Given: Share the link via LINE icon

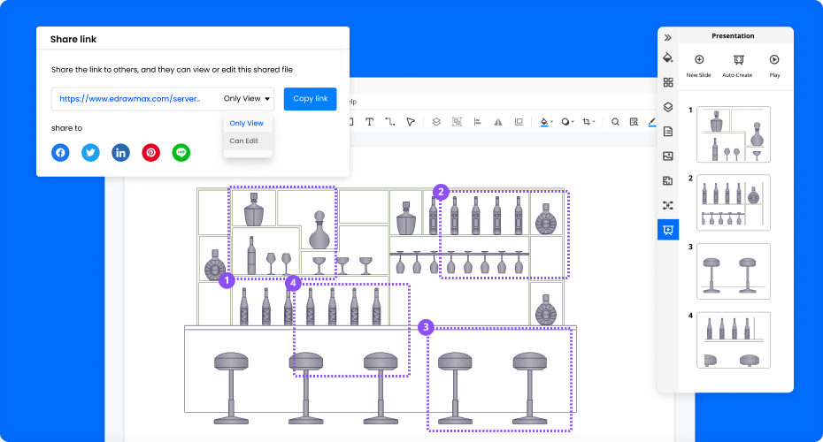Looking at the screenshot, I should pyautogui.click(x=181, y=152).
